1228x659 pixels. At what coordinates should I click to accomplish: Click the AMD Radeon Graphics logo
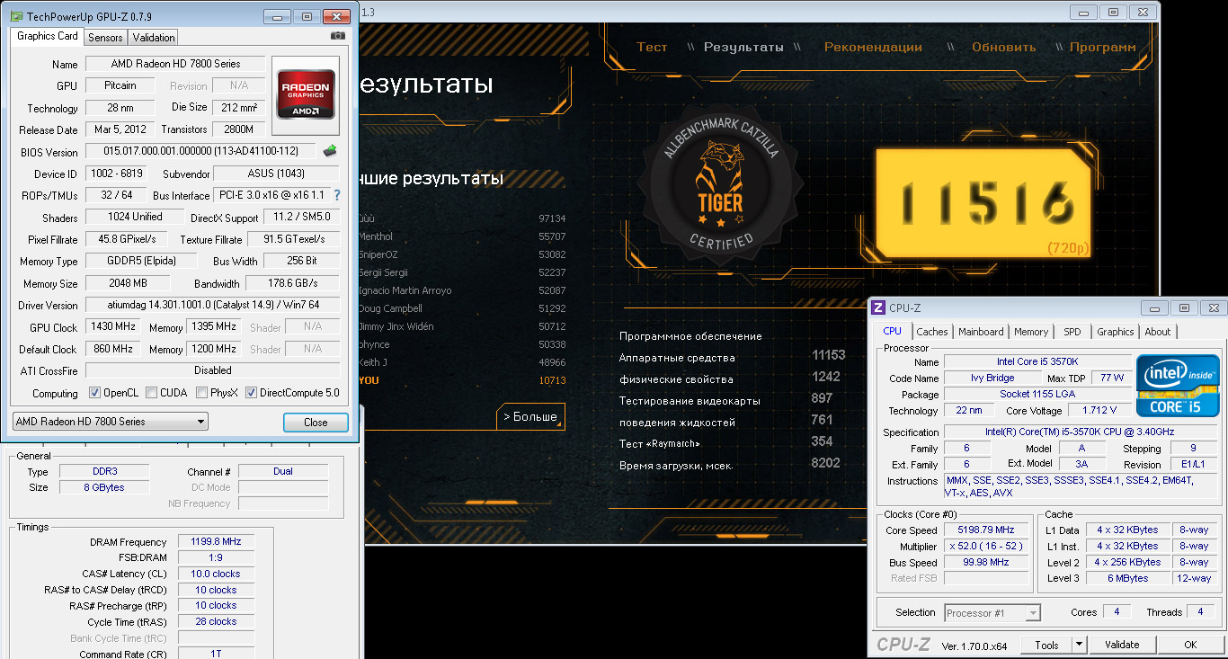click(x=306, y=94)
